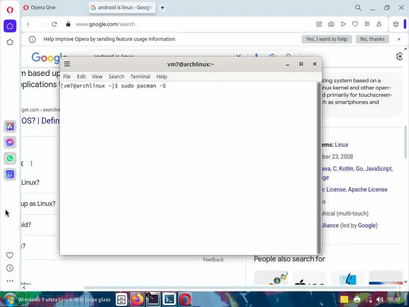Open the terminal Edit menu
The image size is (409, 307).
(81, 76)
